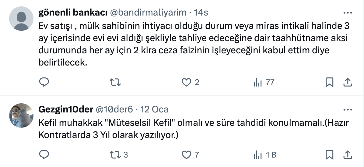View analytics for tweet with 77 views
This screenshot has width=364, height=167.
tap(257, 82)
